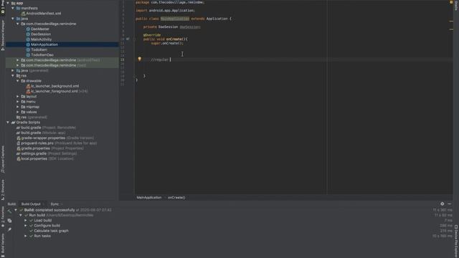Viewport: 459px width, 258px height.
Task: Click the highlighted MainApplication class name in code
Action: (175, 19)
